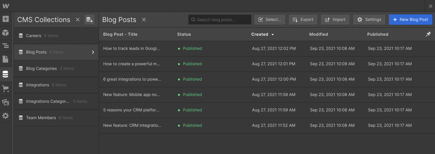The height and width of the screenshot is (154, 435).
Task: Open project Settings gear in sidebar
Action: pos(6,116)
